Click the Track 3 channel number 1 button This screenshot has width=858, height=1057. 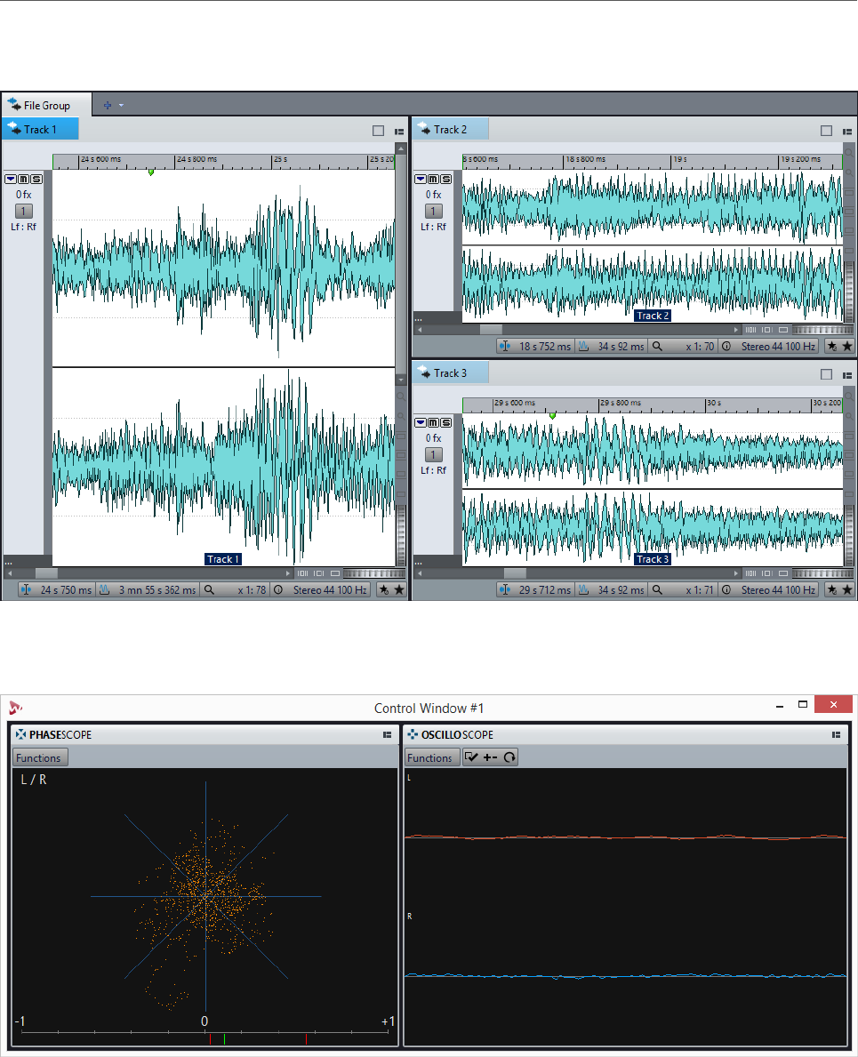[433, 455]
